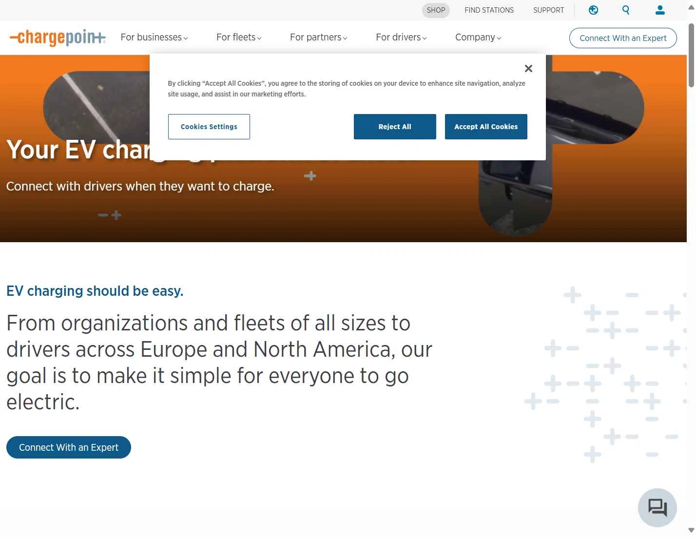
Task: Click the scrollbar up arrow
Action: pos(691,7)
